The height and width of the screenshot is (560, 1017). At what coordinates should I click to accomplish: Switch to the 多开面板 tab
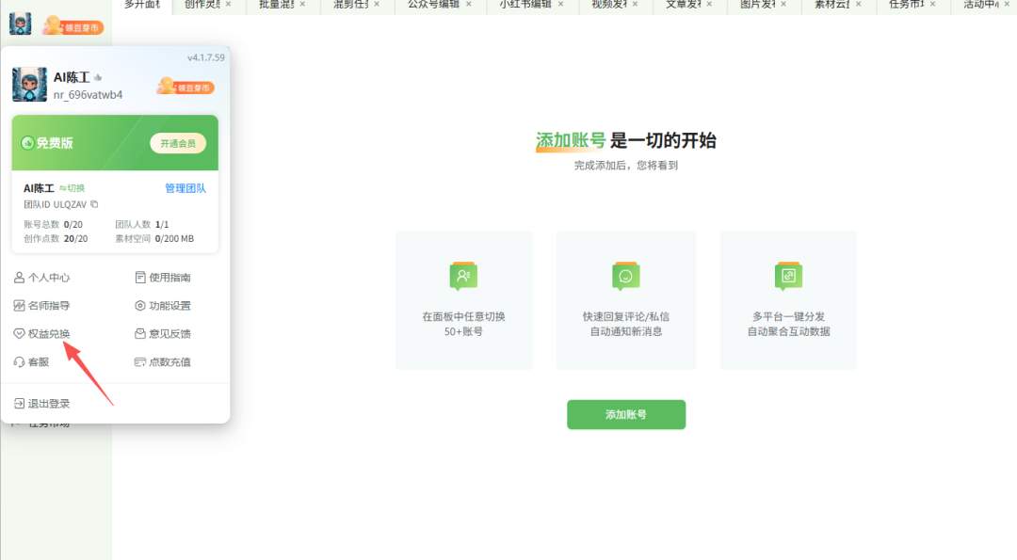tap(142, 6)
